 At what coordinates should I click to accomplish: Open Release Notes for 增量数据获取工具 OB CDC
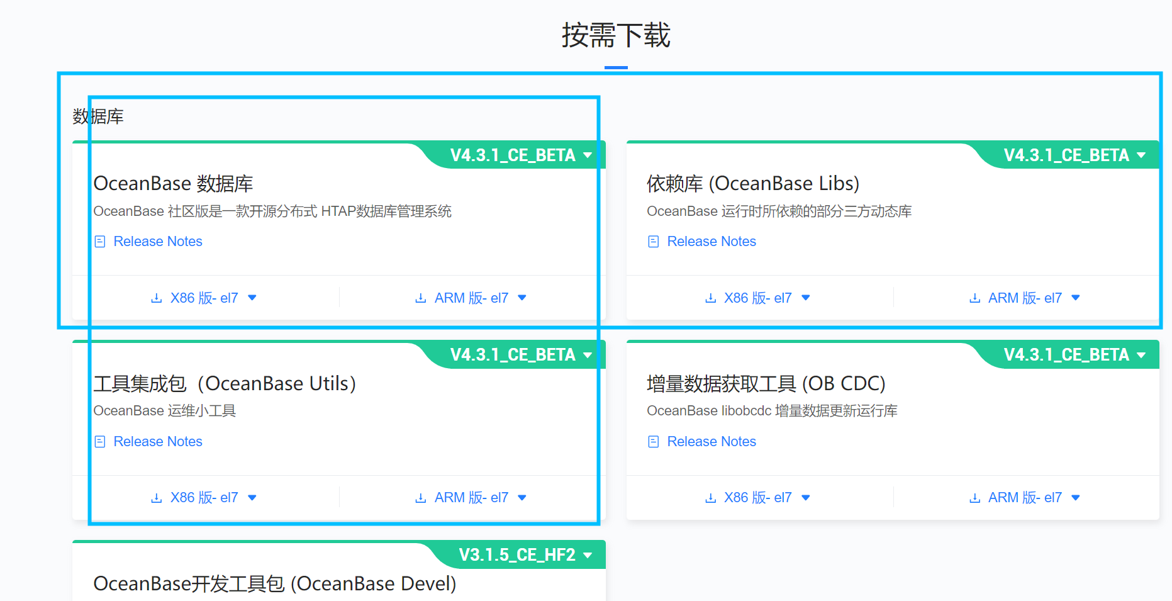pyautogui.click(x=712, y=442)
